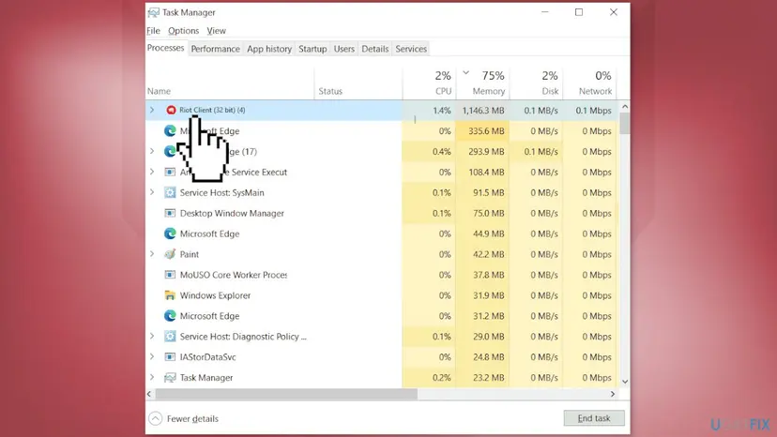Click the Diagnostic Policy service gear icon
Image resolution: width=777 pixels, height=437 pixels.
[x=170, y=337]
